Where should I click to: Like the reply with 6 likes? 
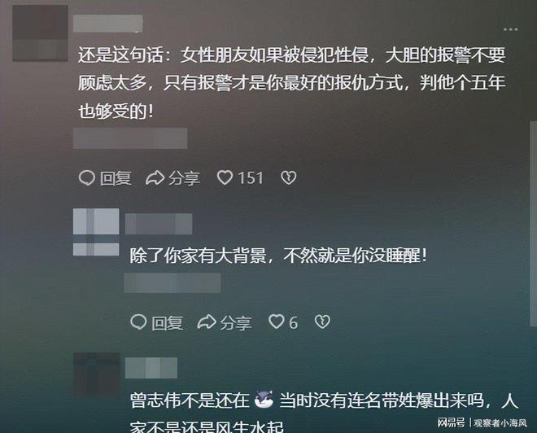(277, 321)
